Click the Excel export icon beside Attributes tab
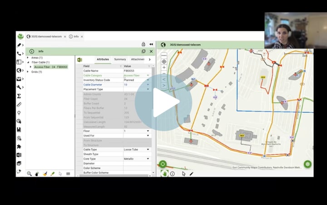The width and height of the screenshot is (327, 205). [x=79, y=60]
